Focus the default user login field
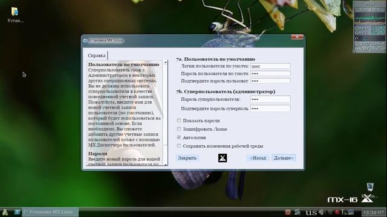Screen dimensions: 387x217 270,66
